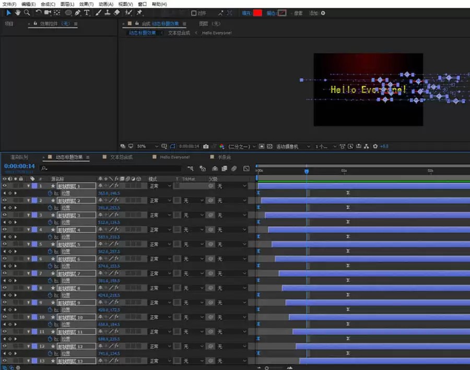Open the blend mode dropdown for layer 3
This screenshot has height=370, width=470.
click(x=160, y=215)
